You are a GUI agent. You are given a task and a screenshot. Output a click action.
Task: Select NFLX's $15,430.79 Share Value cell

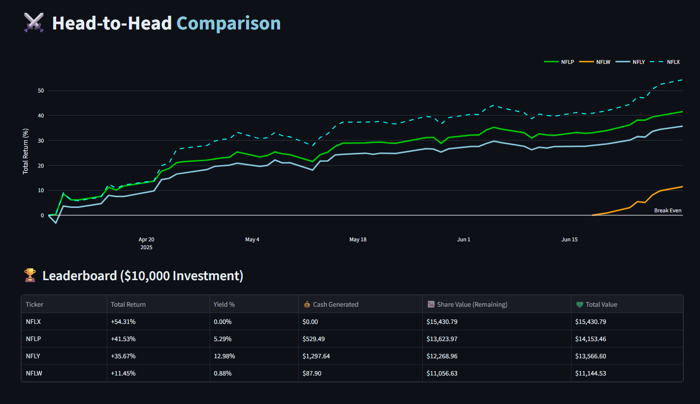[497, 321]
